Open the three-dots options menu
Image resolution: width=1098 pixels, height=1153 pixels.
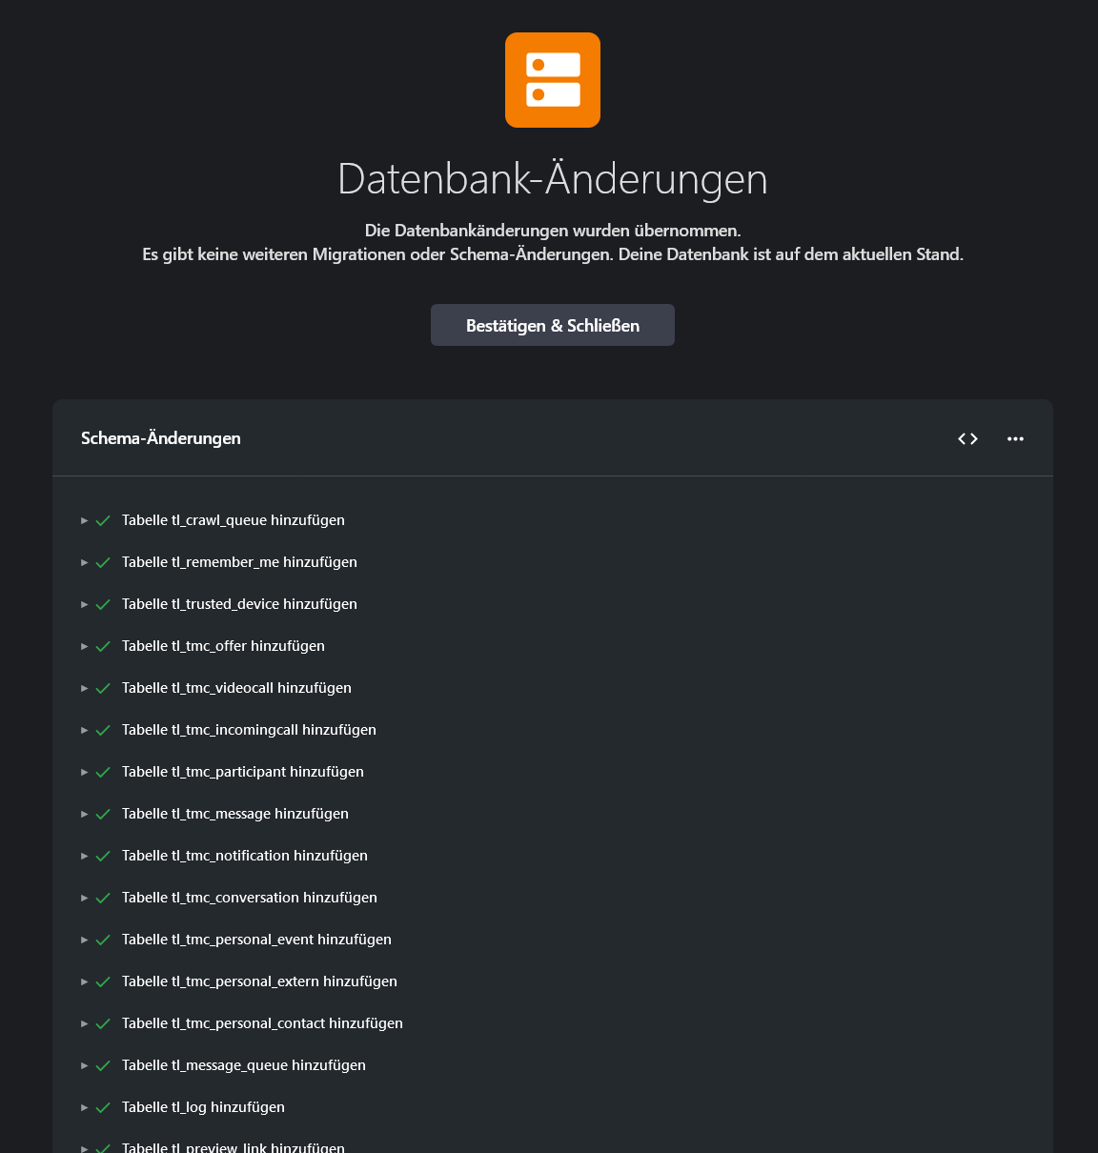[1015, 438]
